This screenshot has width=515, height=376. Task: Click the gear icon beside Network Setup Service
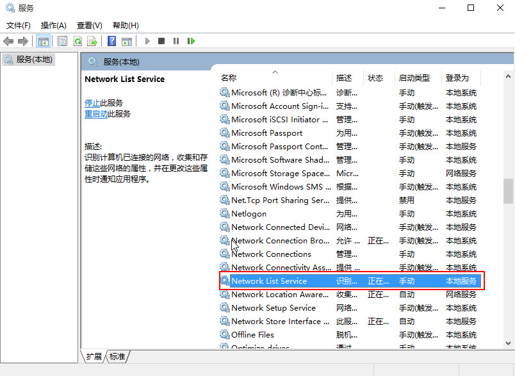[x=225, y=307]
